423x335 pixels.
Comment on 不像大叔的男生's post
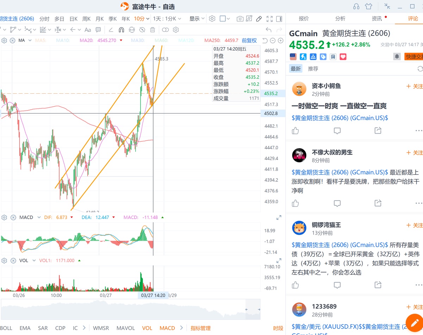click(337, 203)
